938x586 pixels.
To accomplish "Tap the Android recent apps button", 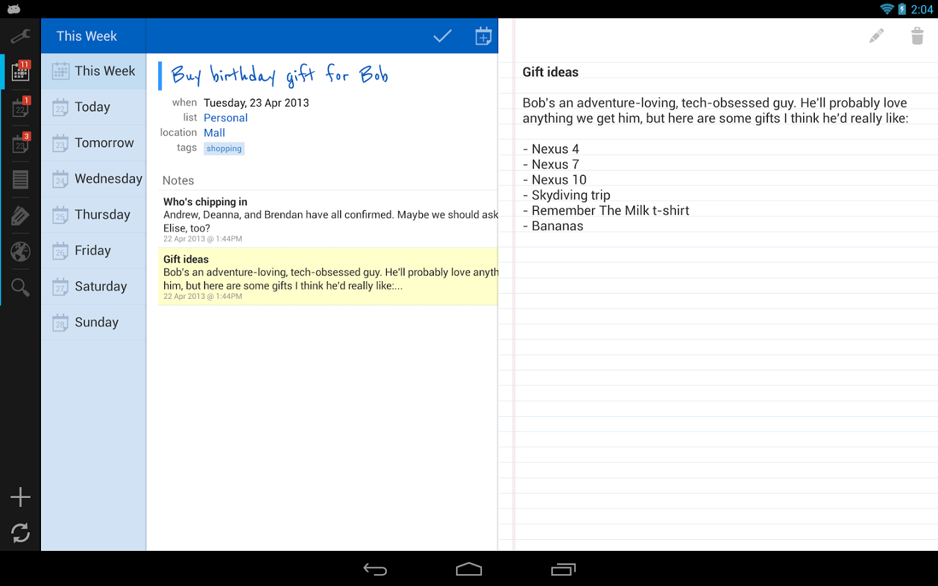I will click(x=563, y=570).
